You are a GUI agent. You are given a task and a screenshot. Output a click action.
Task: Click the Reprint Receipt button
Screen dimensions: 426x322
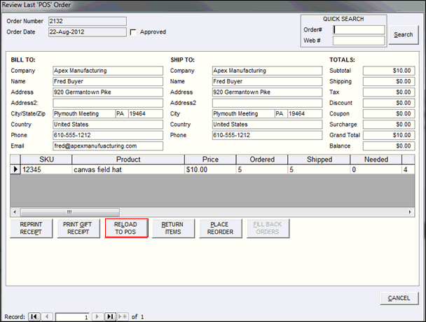32,228
